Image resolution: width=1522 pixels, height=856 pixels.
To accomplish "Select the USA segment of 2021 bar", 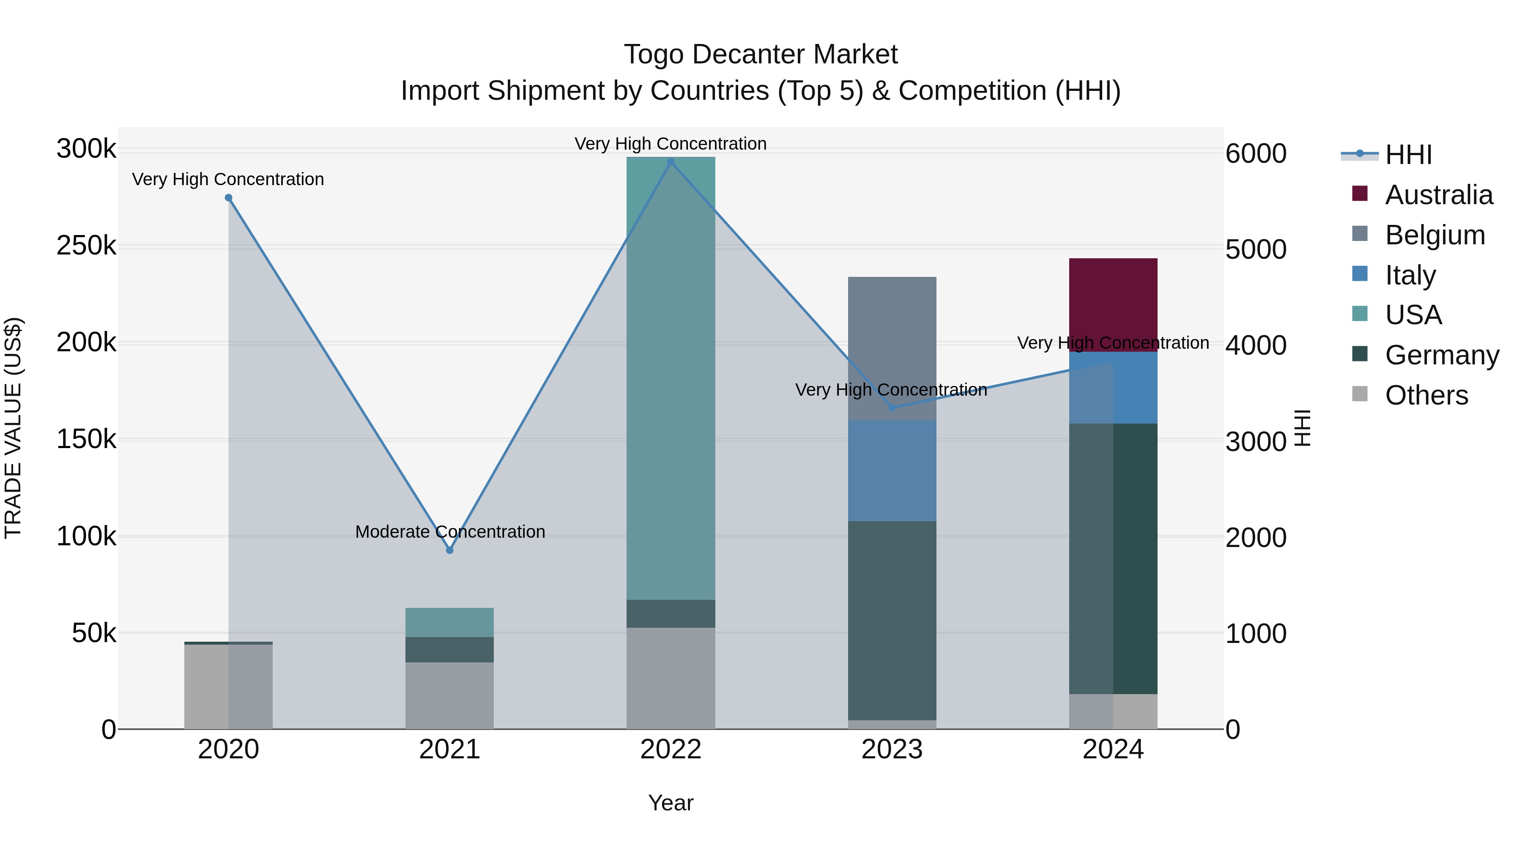I will point(450,623).
